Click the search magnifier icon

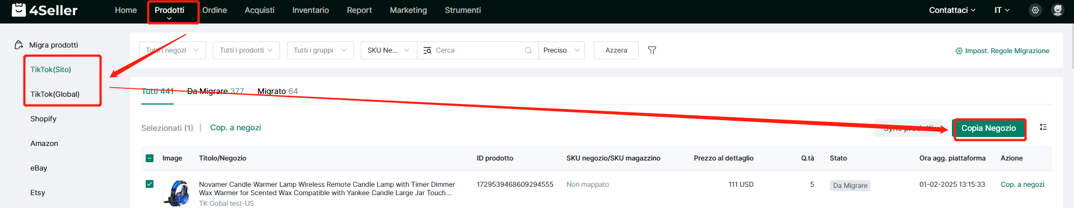[528, 50]
